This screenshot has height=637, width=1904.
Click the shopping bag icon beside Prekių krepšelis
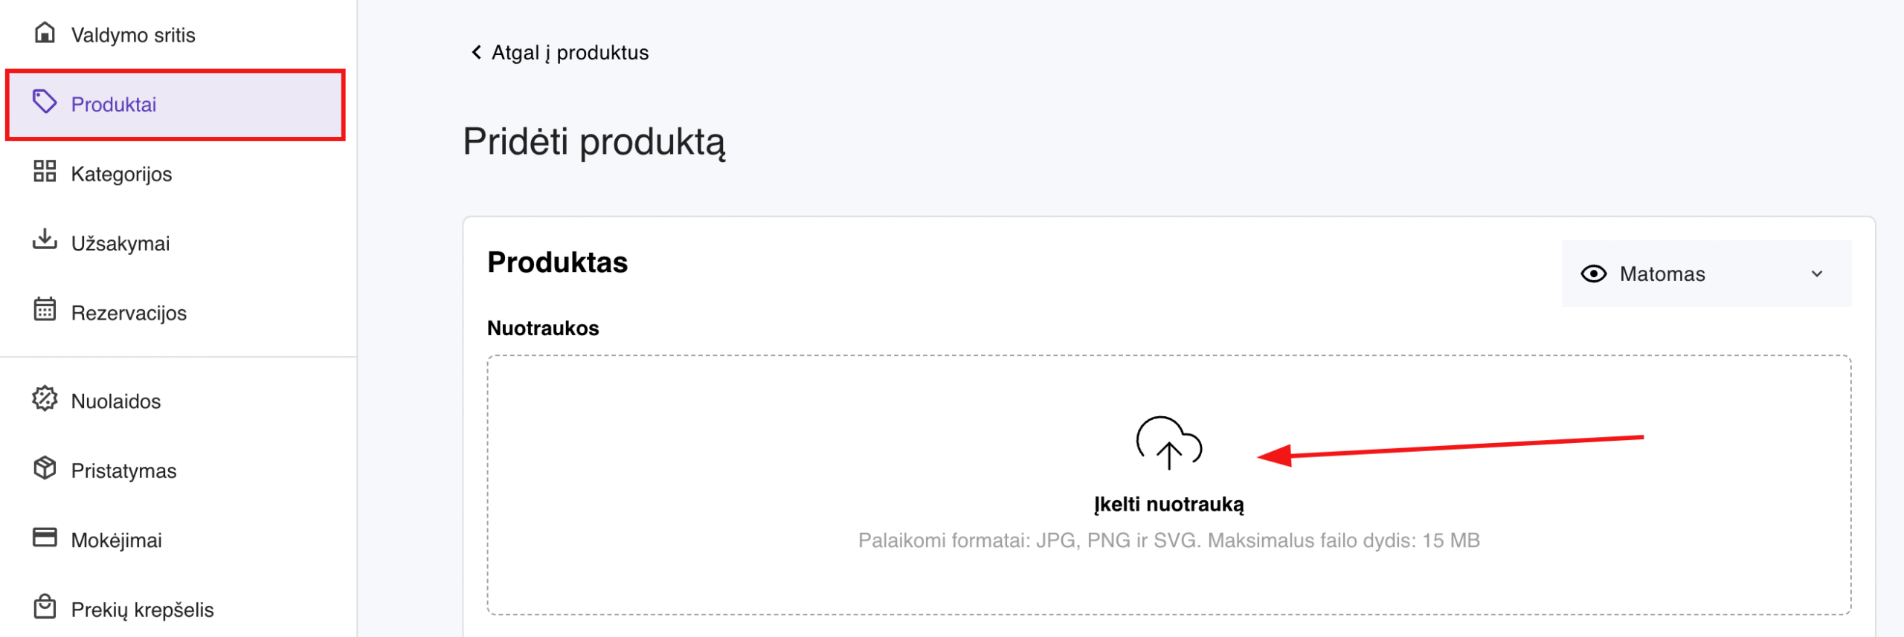pyautogui.click(x=45, y=607)
